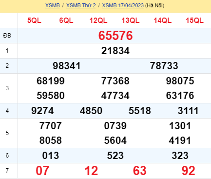Click third prize number 59580
Image resolution: width=211 pixels, height=179 pixels.
click(51, 96)
